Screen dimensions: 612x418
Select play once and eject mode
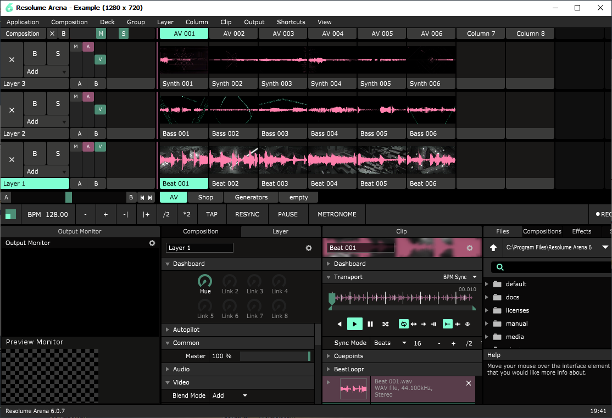424,324
